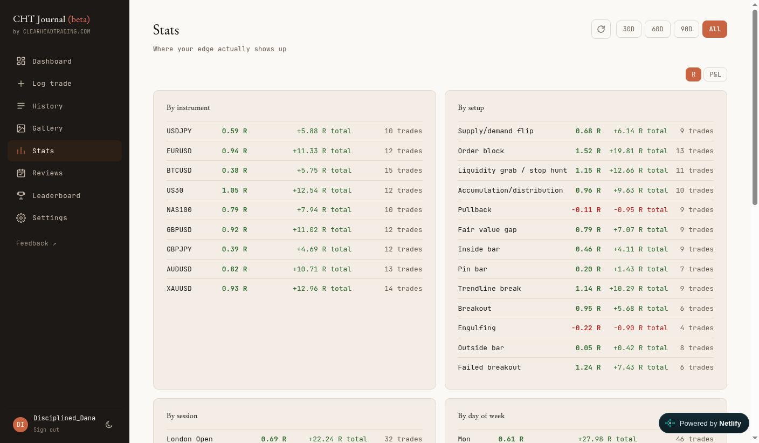Click the Stats bar chart icon
Viewport: 759px width, 443px height.
(x=21, y=151)
